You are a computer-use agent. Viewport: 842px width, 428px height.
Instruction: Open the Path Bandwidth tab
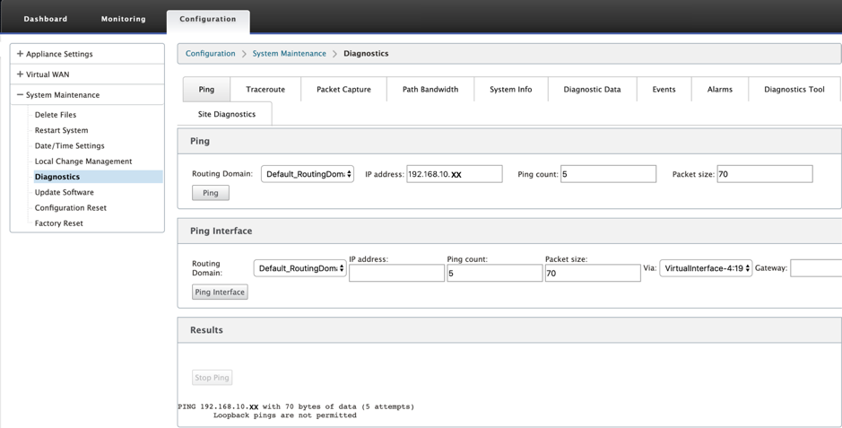click(430, 89)
